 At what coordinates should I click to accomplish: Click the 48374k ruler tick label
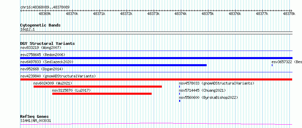coord(181,14)
